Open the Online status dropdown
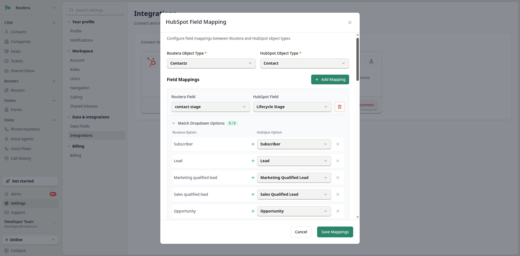This screenshot has width=520, height=256. (30, 240)
